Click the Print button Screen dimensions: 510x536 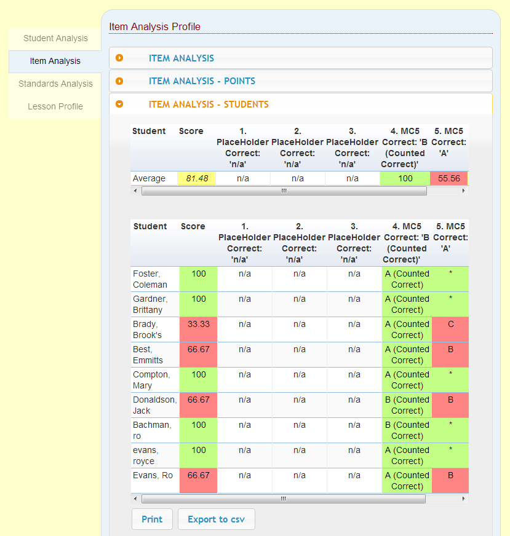point(152,519)
